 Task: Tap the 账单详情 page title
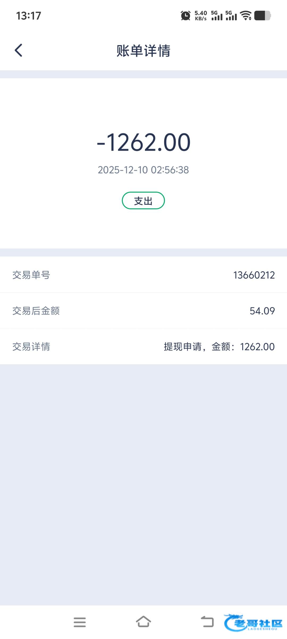click(x=143, y=51)
